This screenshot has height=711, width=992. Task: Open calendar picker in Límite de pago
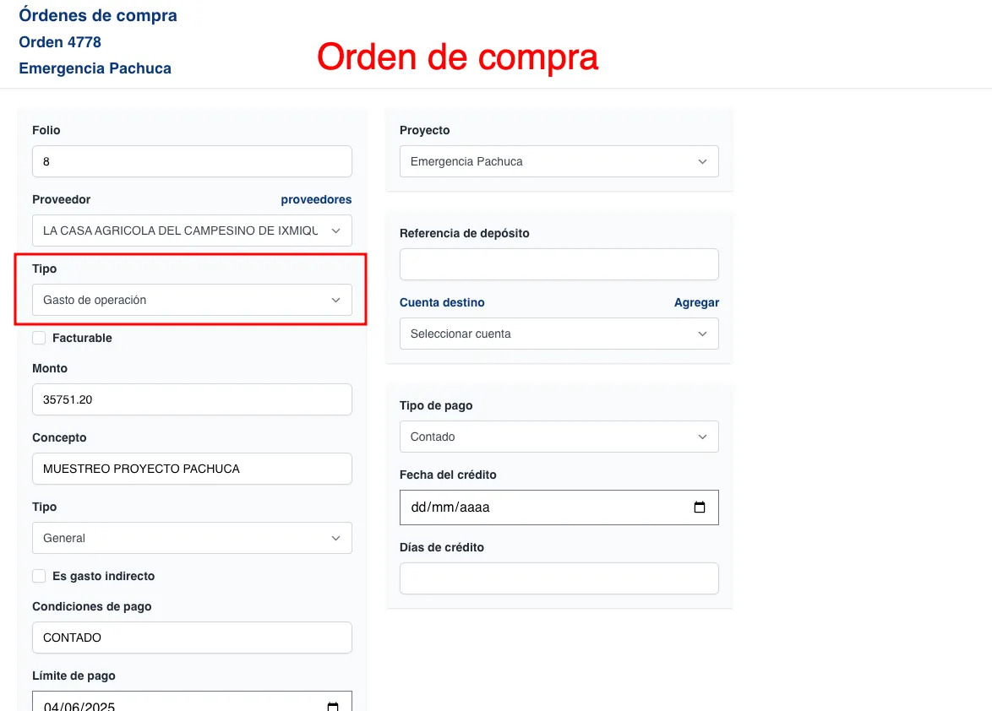pyautogui.click(x=333, y=706)
